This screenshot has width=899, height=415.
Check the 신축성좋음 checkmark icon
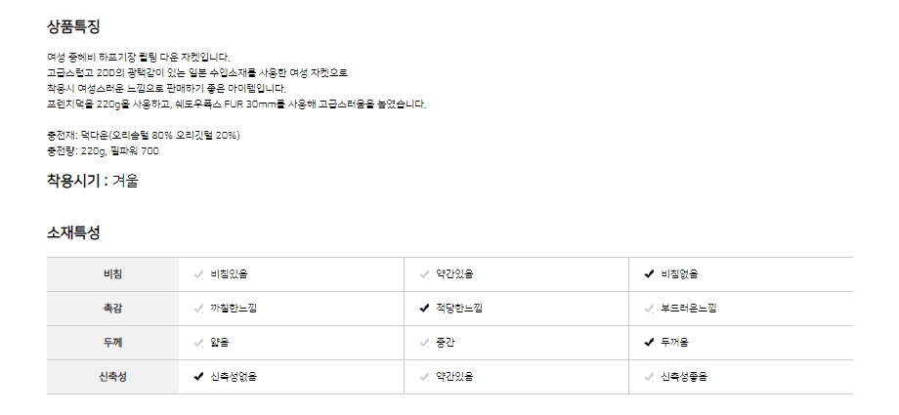click(649, 377)
